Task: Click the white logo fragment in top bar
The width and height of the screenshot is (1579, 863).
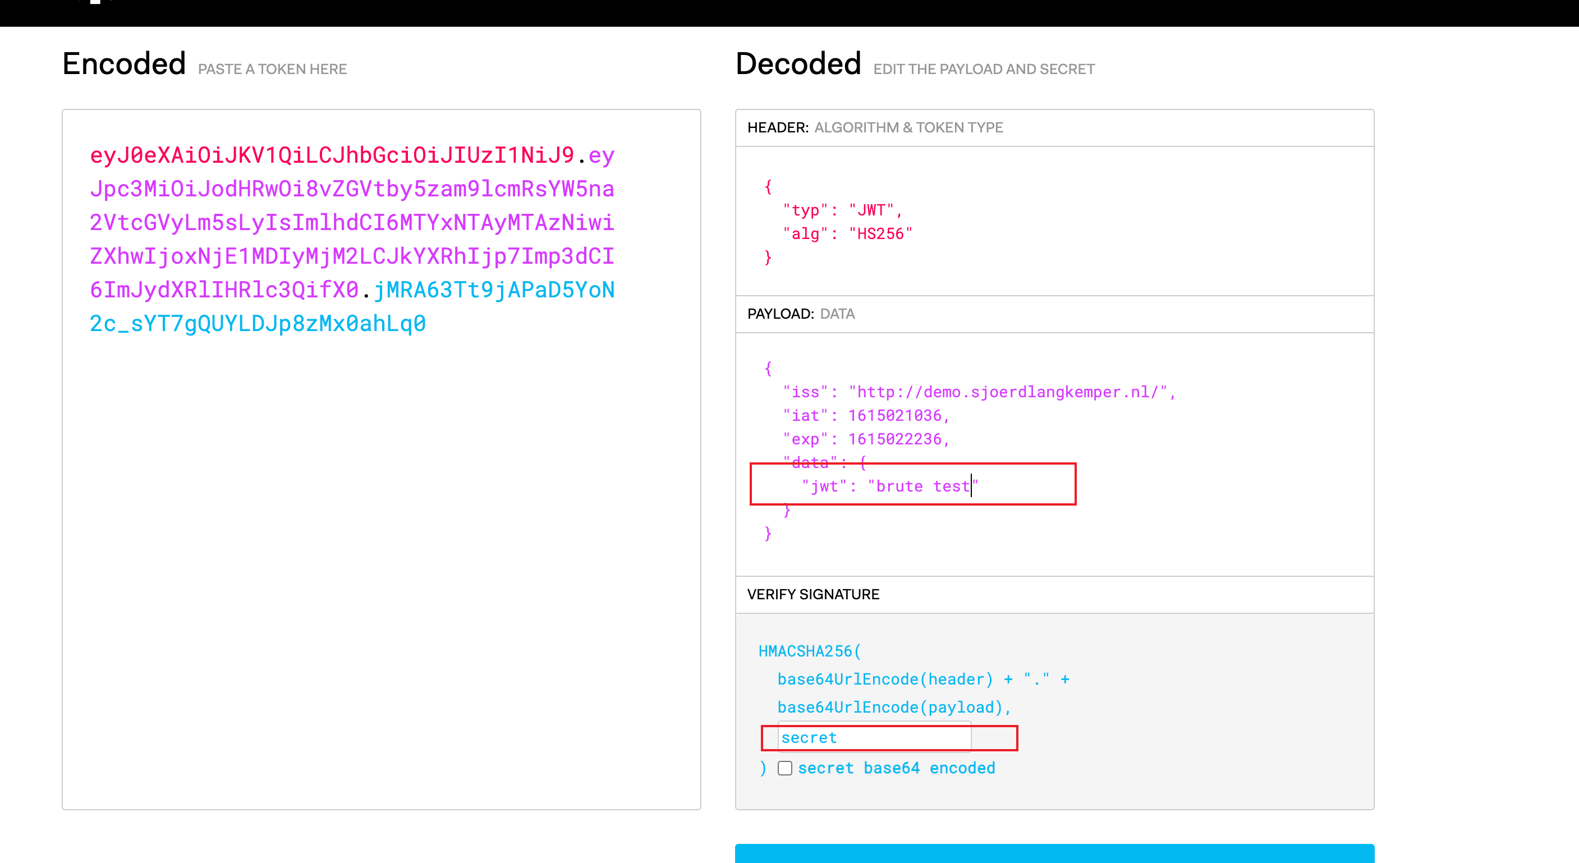Action: (95, 2)
